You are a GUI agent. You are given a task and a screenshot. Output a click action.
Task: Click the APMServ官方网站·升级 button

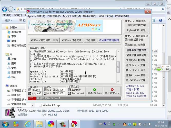coord(44,40)
